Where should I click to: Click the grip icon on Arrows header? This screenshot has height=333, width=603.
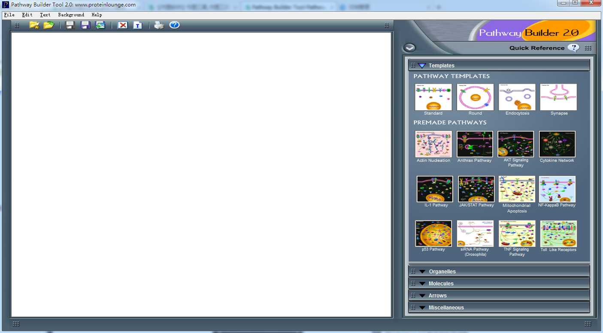(x=413, y=296)
